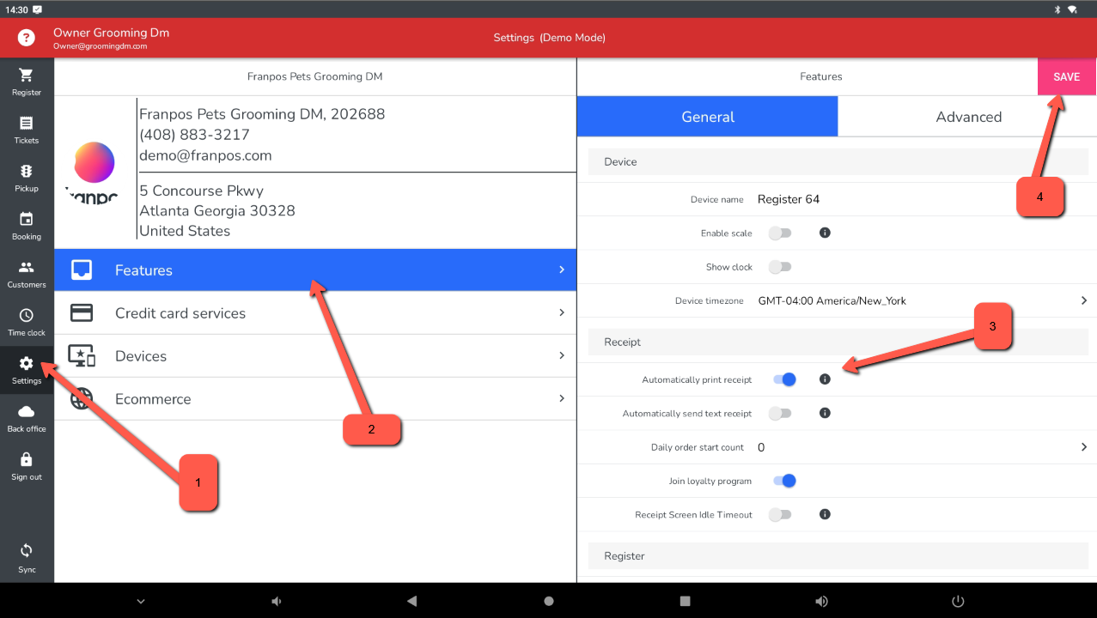Expand the Credit card services row
Screen dimensions: 1097x618
[314, 313]
